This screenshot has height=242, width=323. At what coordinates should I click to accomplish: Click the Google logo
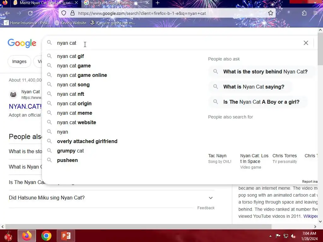[x=22, y=43]
